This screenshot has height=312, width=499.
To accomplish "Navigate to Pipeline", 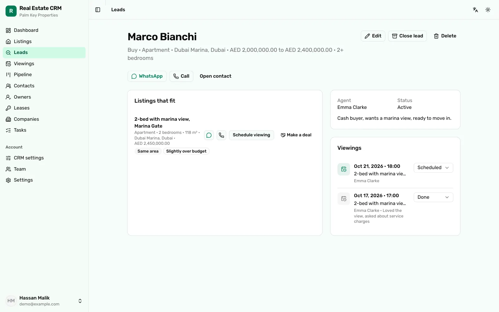I will 44,75.
